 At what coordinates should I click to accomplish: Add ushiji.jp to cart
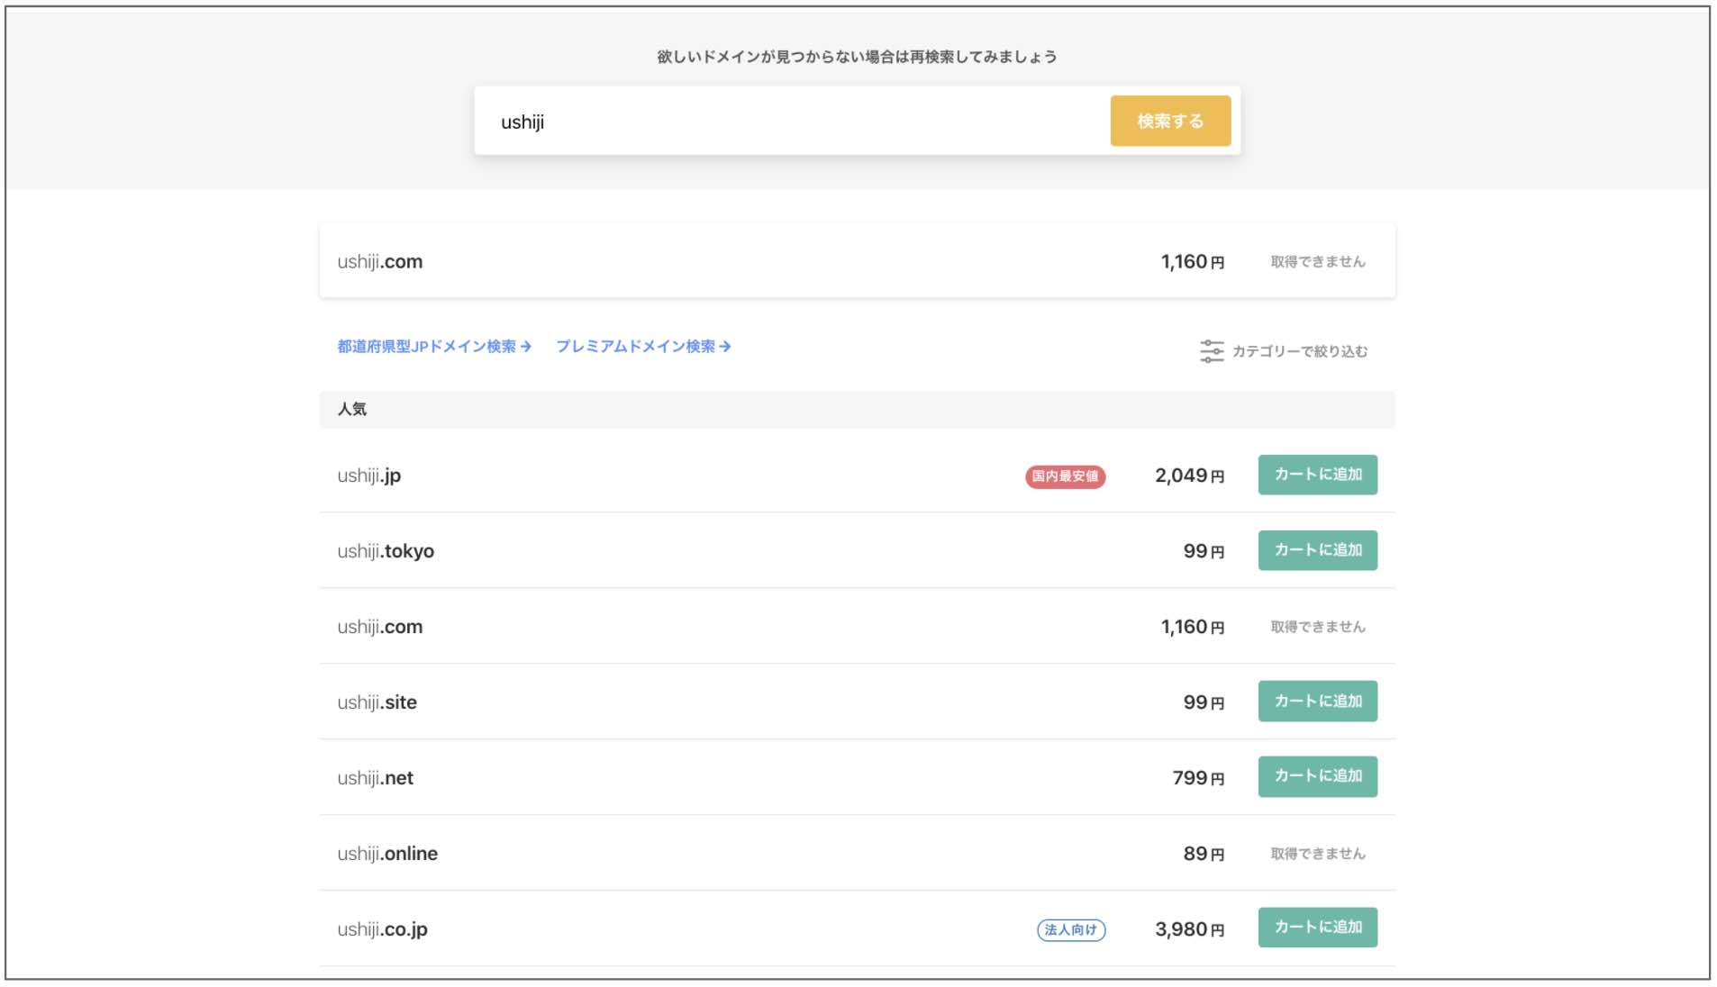1317,475
